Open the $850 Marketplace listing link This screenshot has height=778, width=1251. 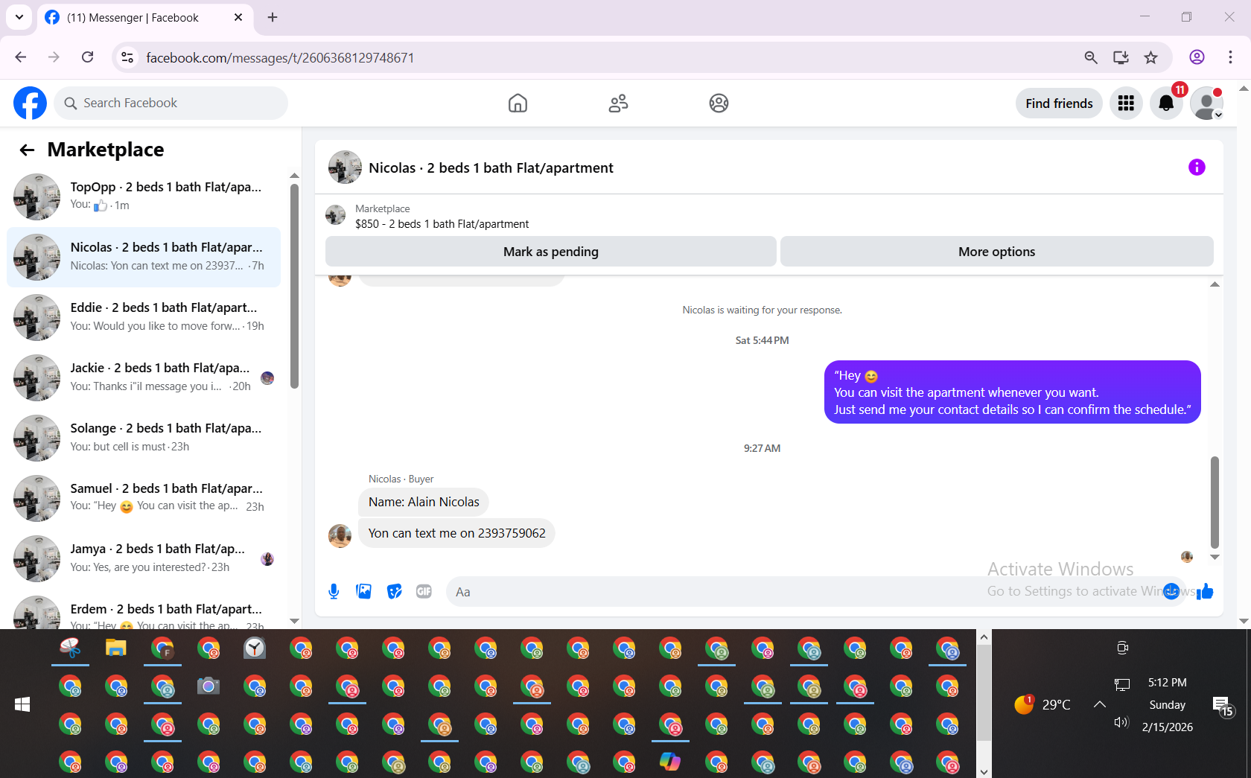pyautogui.click(x=442, y=224)
